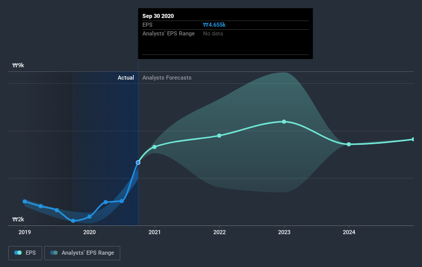Click 'No data' in the tooltip

(x=213, y=33)
